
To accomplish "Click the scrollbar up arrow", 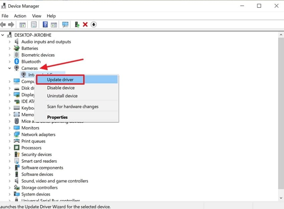I will [x=281, y=35].
